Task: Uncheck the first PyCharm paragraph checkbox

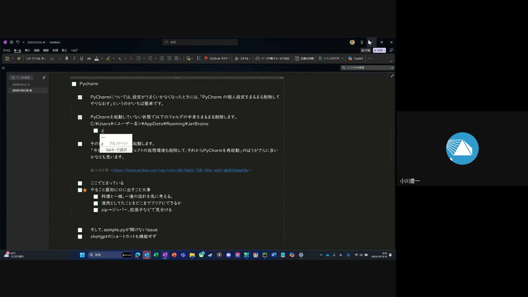Action: (x=80, y=97)
